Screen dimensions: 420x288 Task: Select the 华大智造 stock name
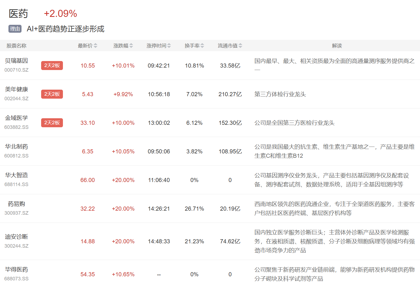click(16, 175)
